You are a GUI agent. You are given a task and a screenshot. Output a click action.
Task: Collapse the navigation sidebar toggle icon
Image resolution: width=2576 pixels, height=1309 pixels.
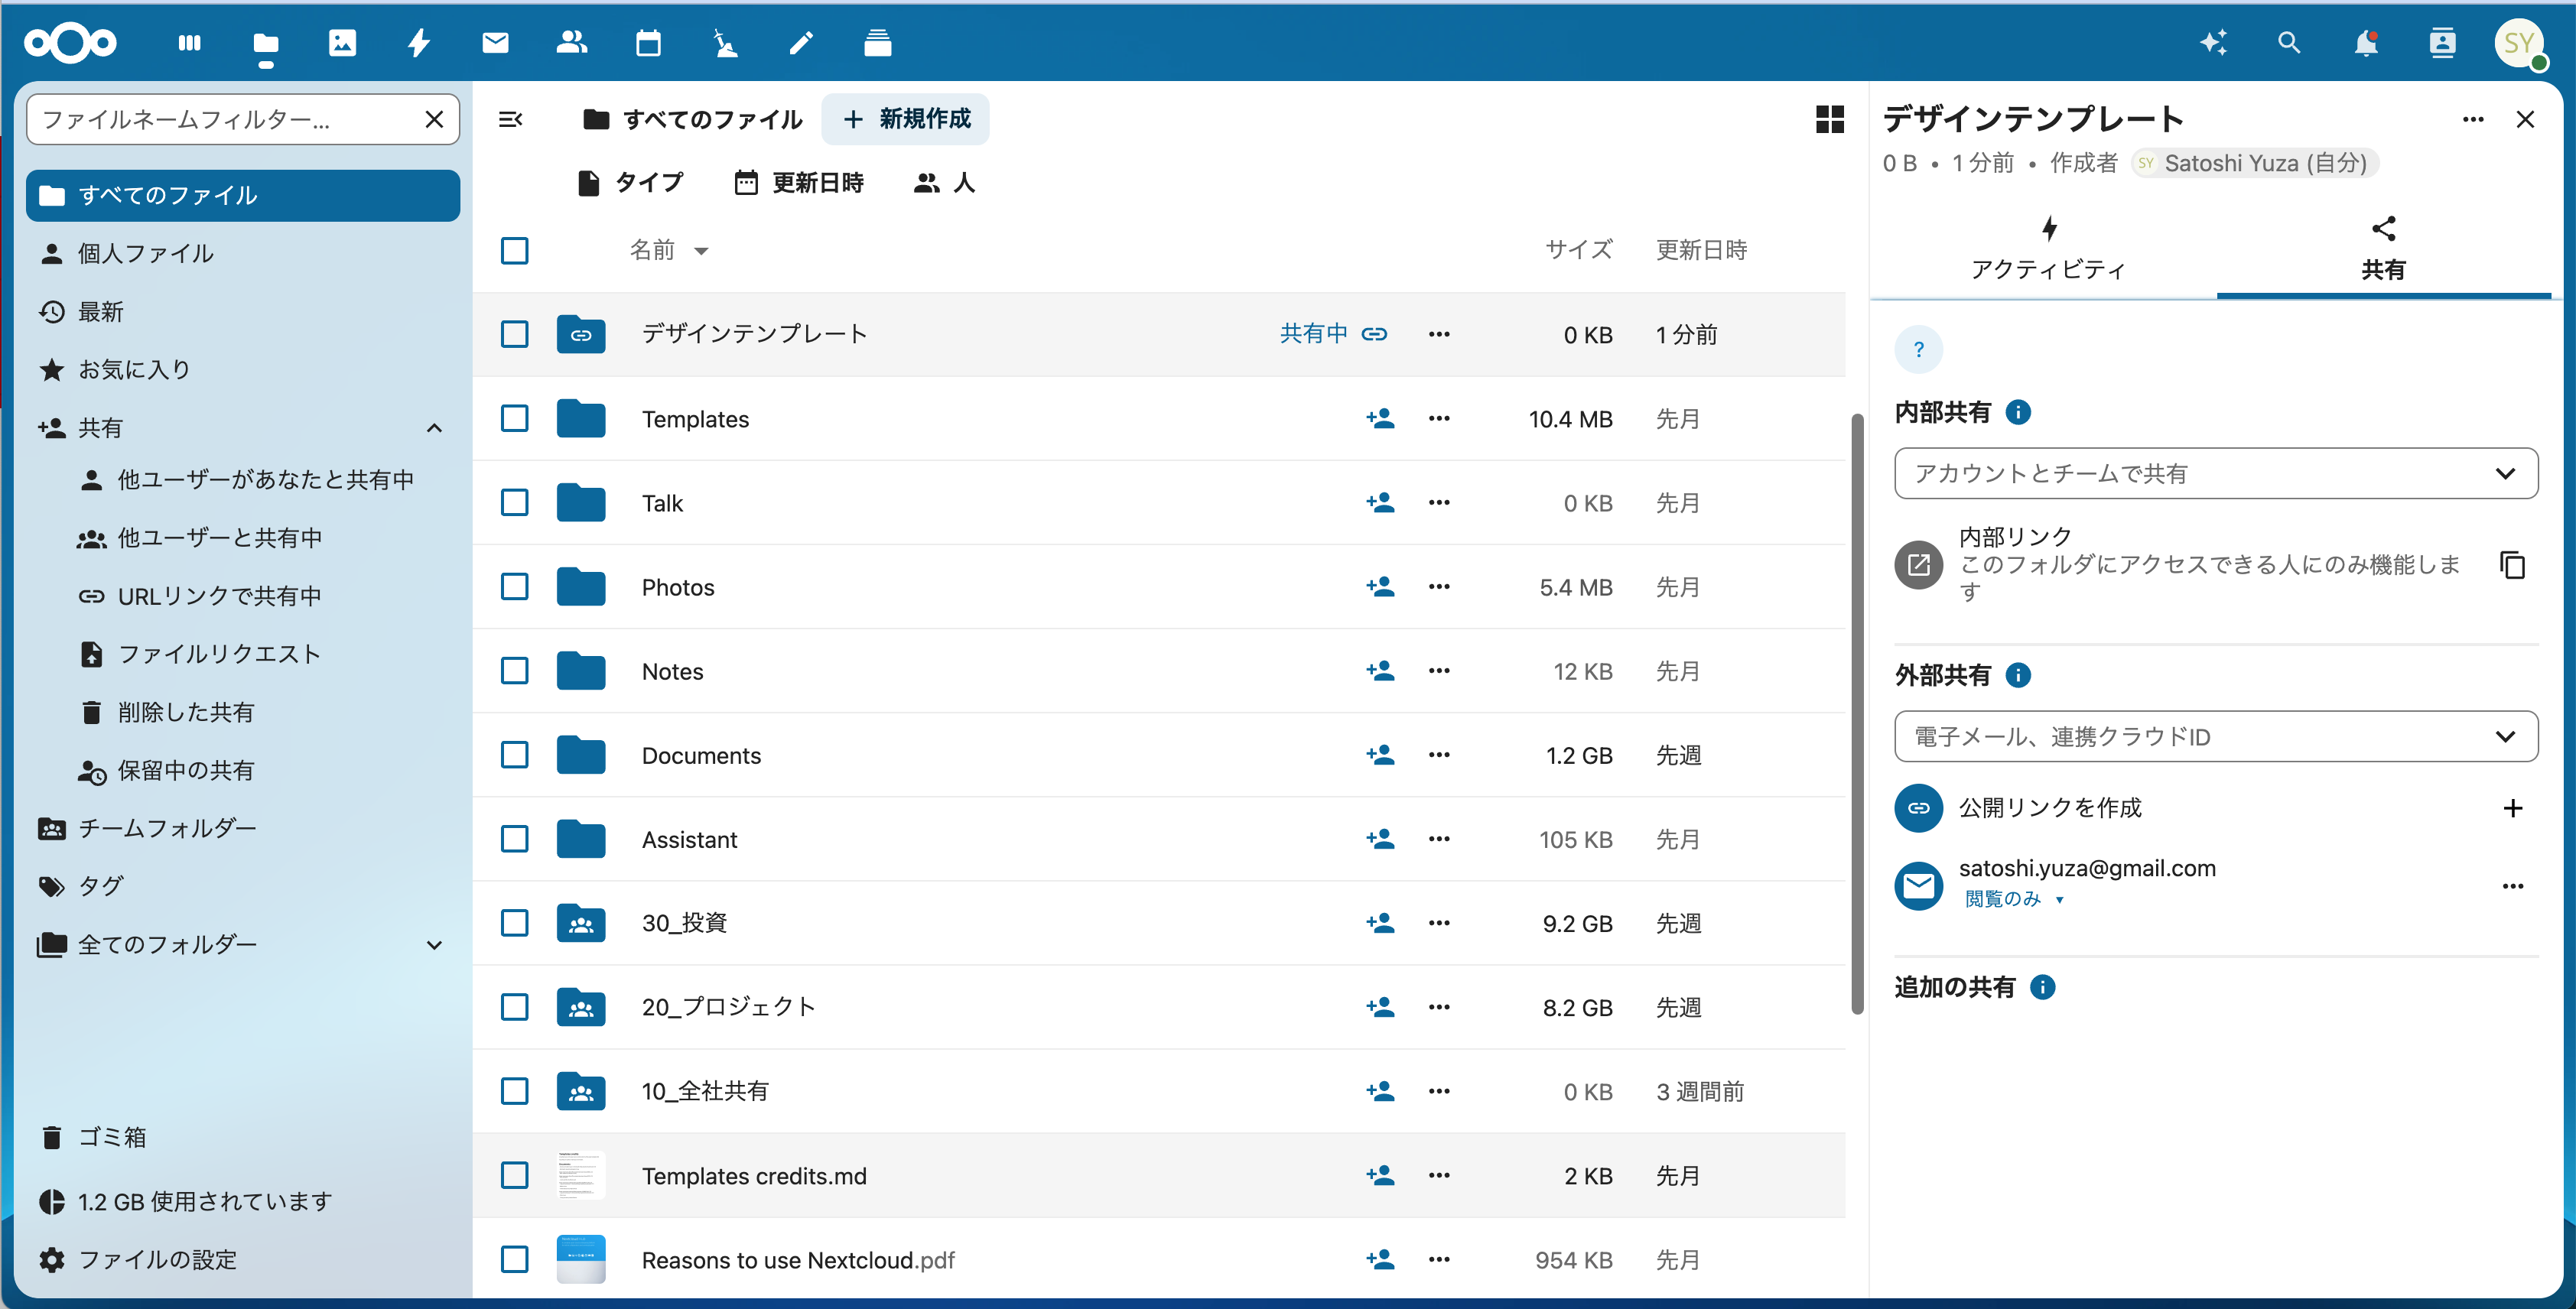[x=510, y=120]
